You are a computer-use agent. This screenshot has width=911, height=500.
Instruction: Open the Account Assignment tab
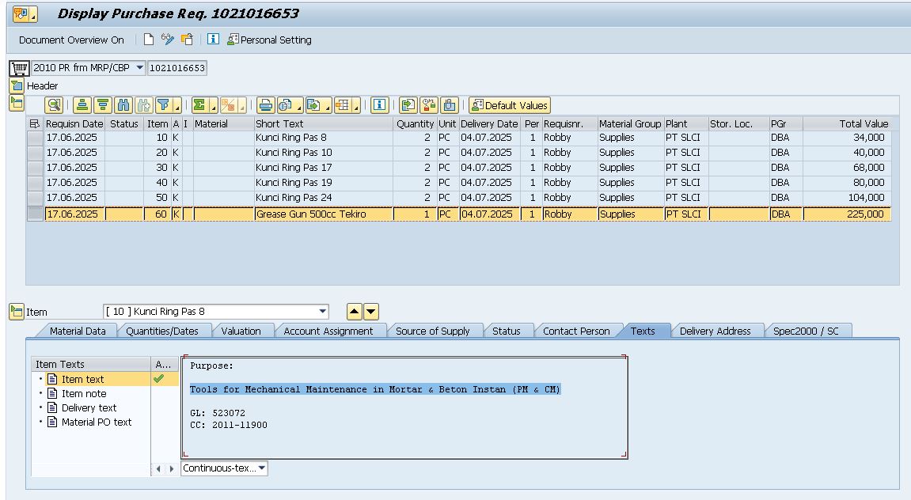tap(328, 331)
